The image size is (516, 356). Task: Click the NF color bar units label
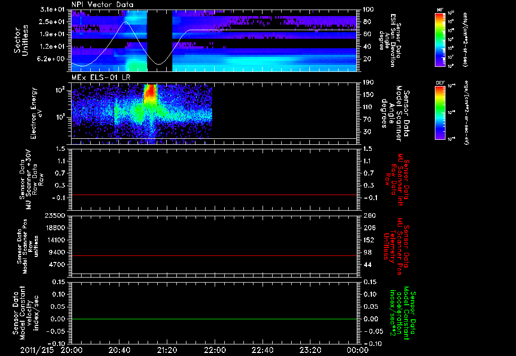click(465, 39)
